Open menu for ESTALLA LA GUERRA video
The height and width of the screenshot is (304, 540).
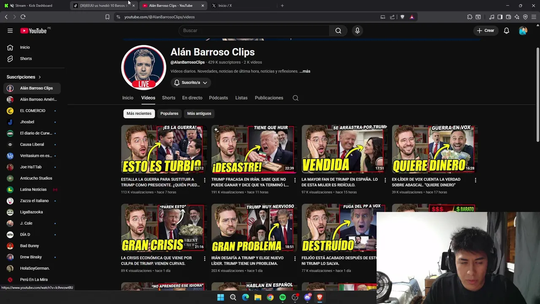pos(205,180)
